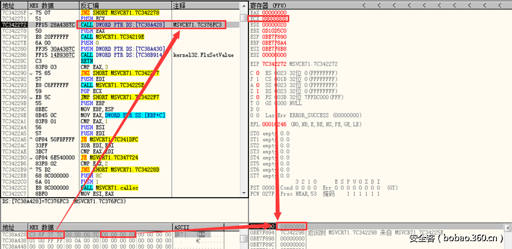The height and width of the screenshot is (249, 512).
Task: Select the CALL MSVCR71.7C34219E instruction
Action: tap(112, 37)
